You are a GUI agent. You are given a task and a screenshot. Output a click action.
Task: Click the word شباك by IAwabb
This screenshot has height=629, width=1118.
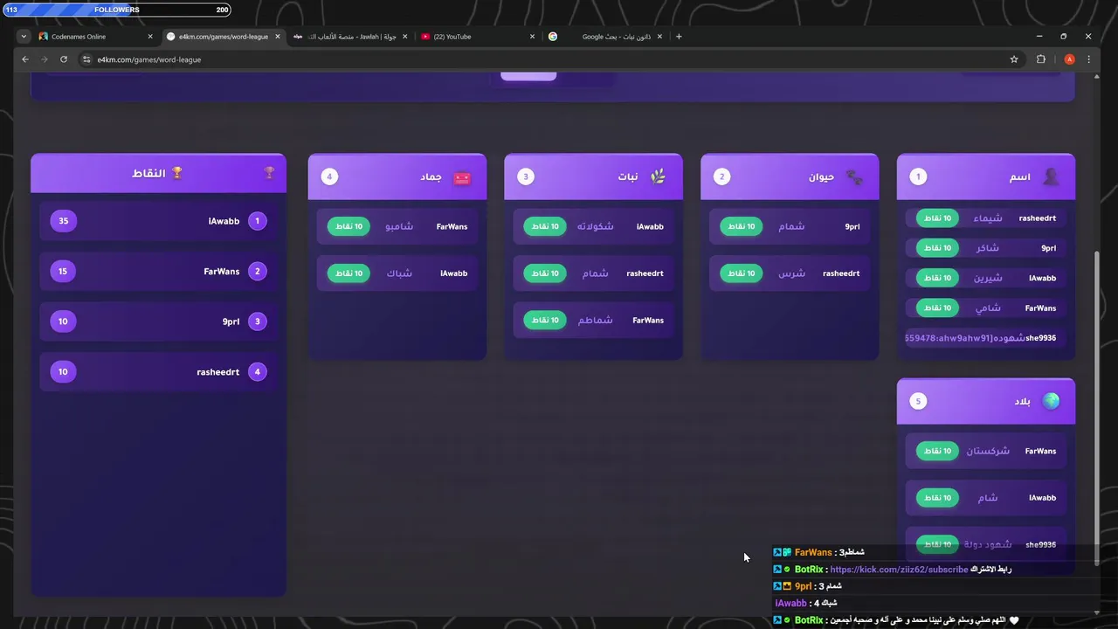point(400,273)
